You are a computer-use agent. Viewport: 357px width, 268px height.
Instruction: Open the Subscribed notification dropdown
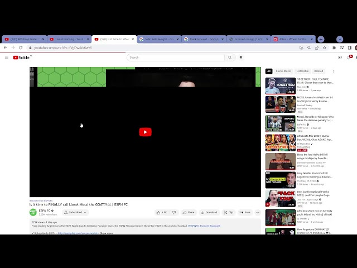tap(75, 212)
